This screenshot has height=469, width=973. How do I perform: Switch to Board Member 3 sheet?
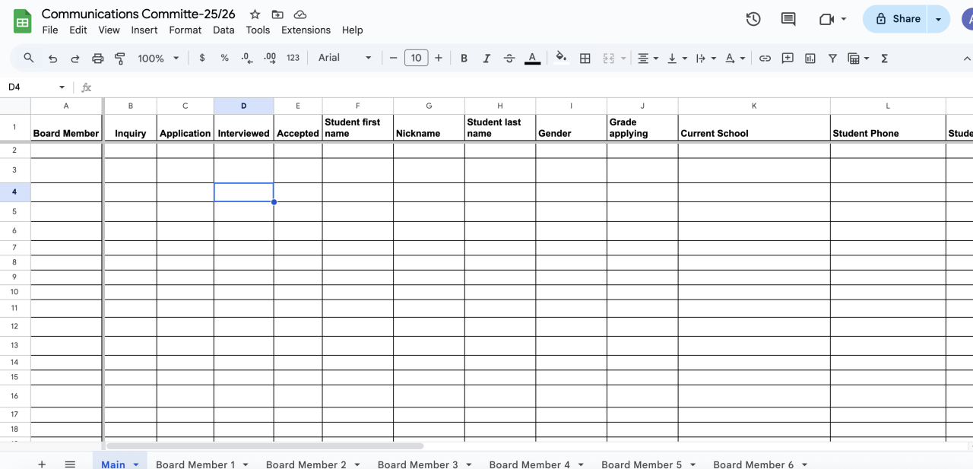click(417, 464)
